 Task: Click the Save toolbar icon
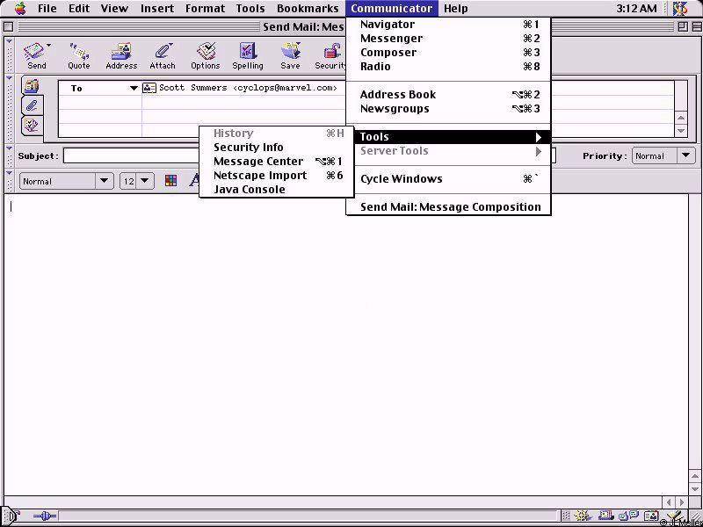coord(290,52)
